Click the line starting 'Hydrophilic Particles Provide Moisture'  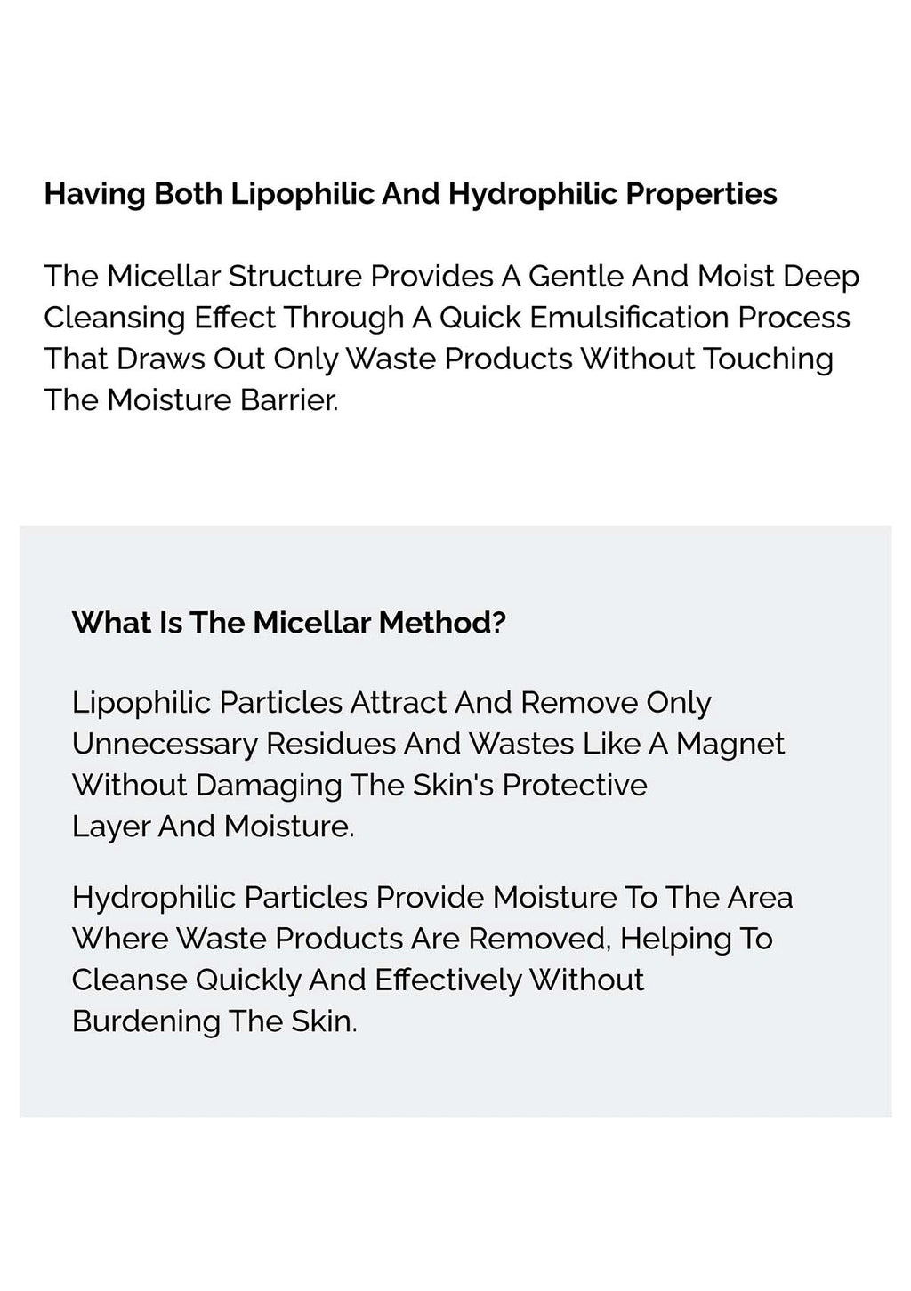[x=431, y=897]
